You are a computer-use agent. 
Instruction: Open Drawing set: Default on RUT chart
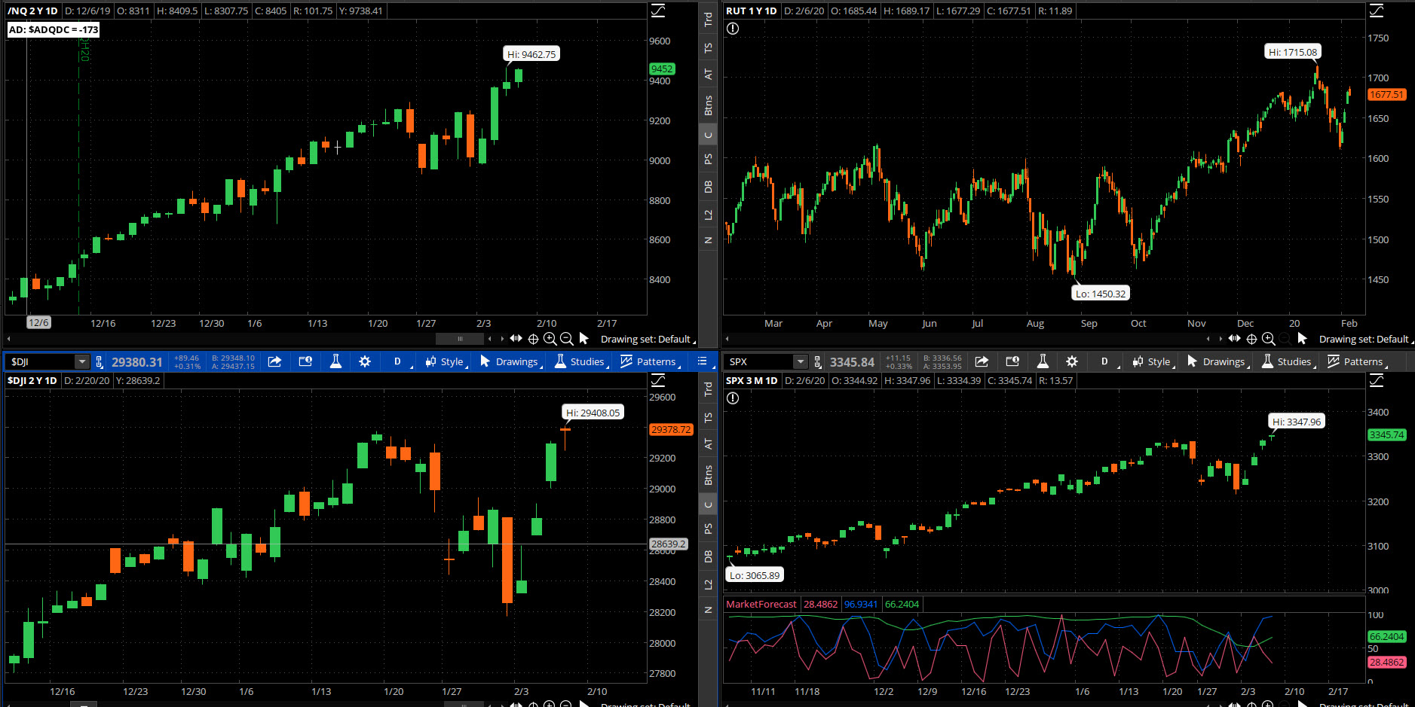(x=1365, y=339)
